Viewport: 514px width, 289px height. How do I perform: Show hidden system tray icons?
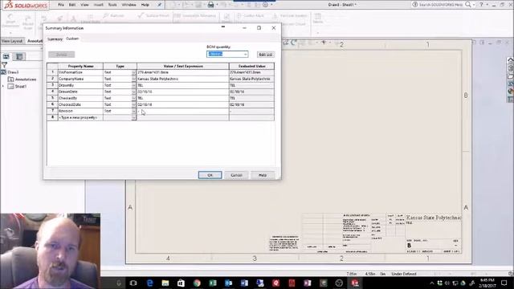432,283
